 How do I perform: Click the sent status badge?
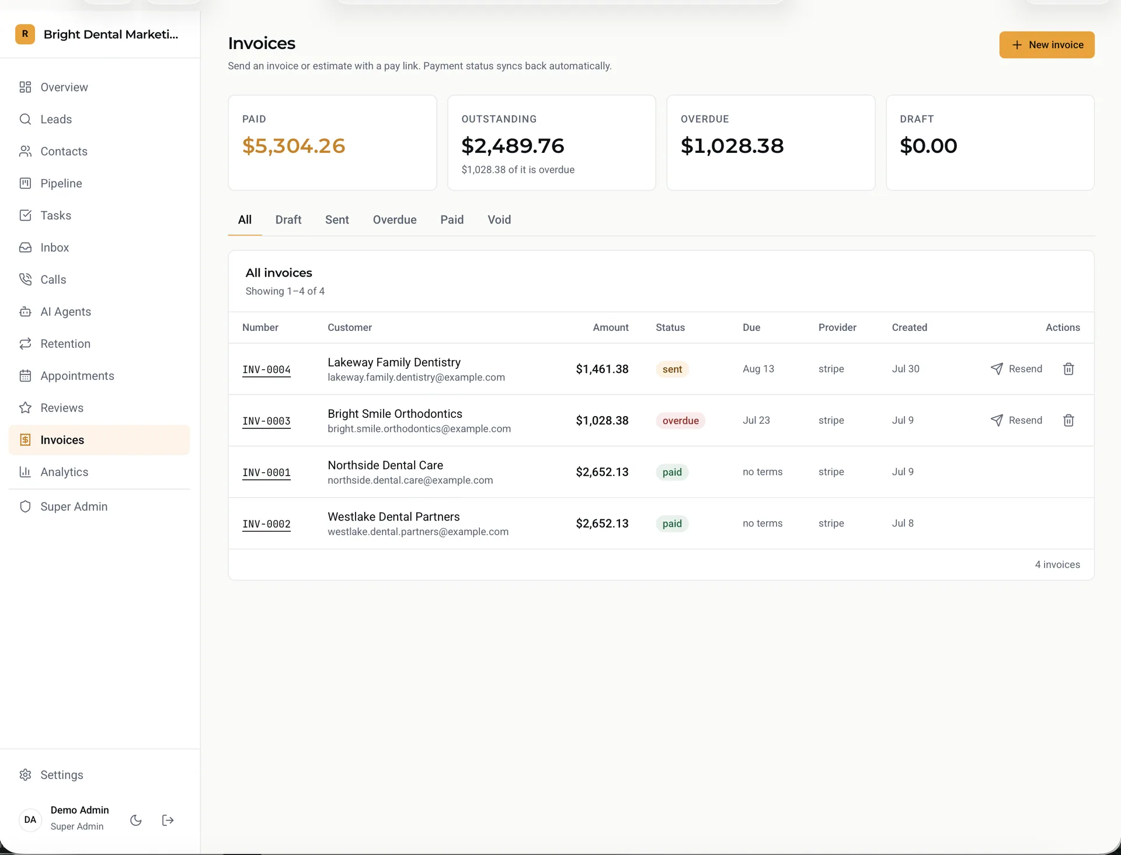672,369
